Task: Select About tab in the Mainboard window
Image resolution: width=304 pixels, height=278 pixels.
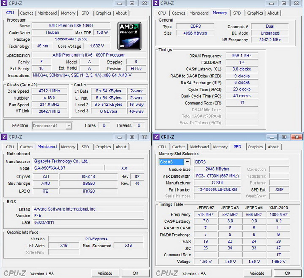Action: [x=121, y=147]
